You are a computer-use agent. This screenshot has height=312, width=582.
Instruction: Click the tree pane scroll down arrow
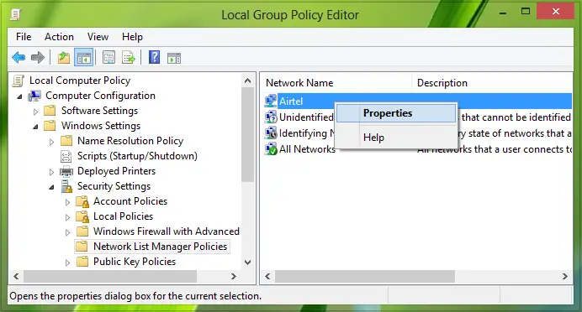(247, 262)
